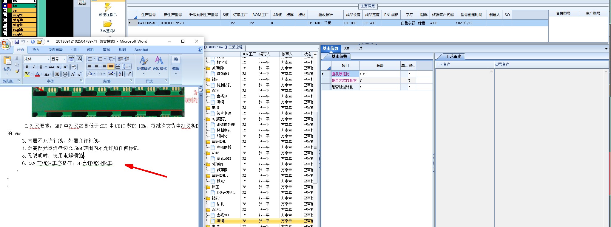Select the red color swatch of layer ts

(x=10, y=6)
